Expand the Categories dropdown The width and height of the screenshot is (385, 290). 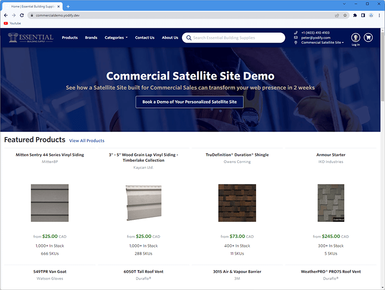coord(116,37)
